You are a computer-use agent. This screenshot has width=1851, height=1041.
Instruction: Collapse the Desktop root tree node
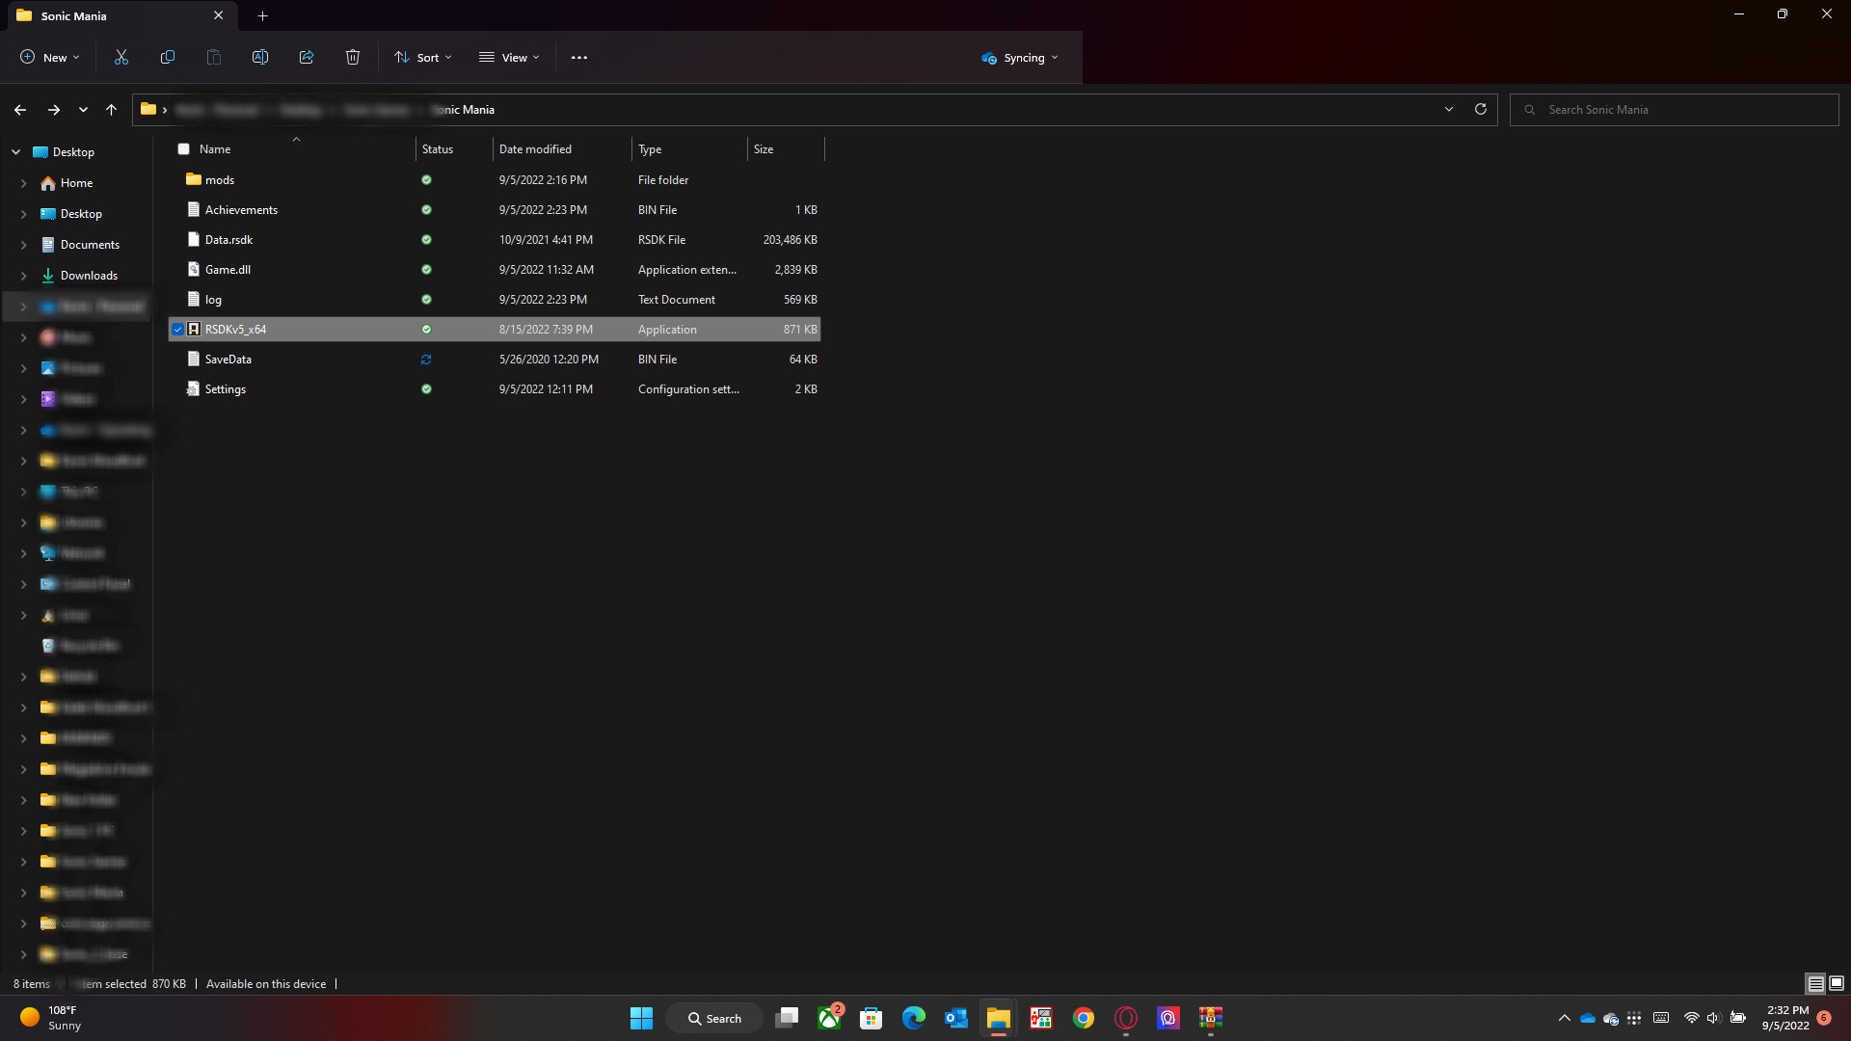click(x=16, y=152)
